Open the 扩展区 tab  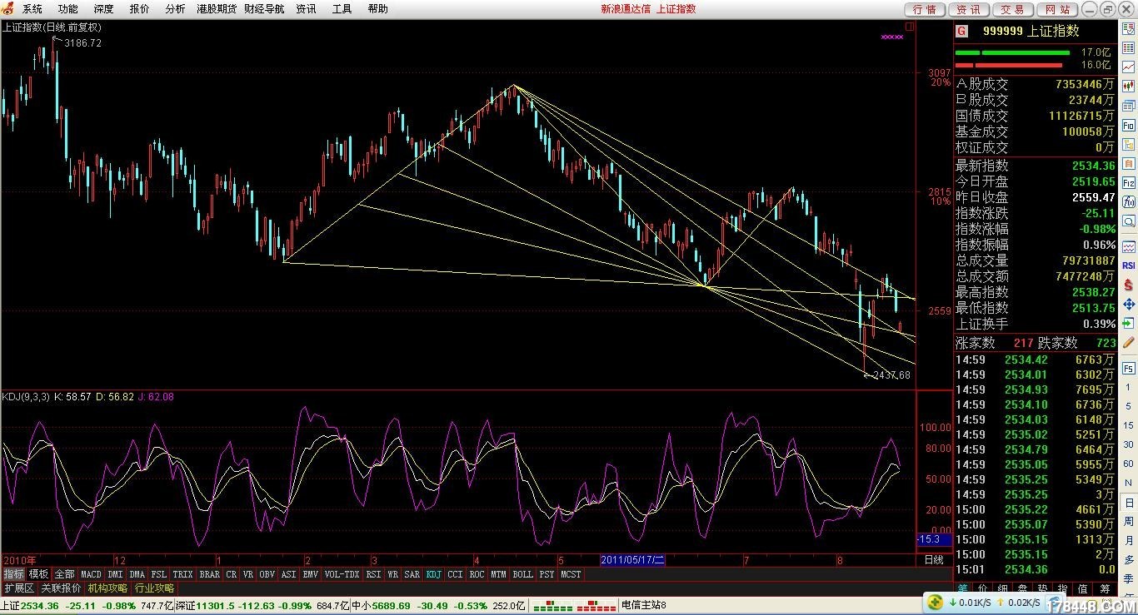coord(19,588)
